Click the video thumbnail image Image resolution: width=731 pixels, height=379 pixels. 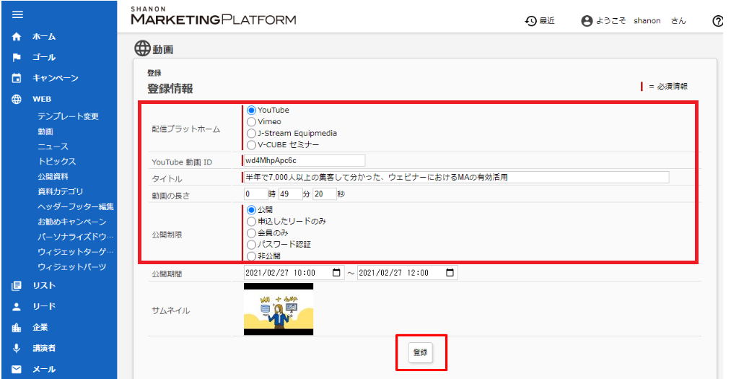coord(279,309)
